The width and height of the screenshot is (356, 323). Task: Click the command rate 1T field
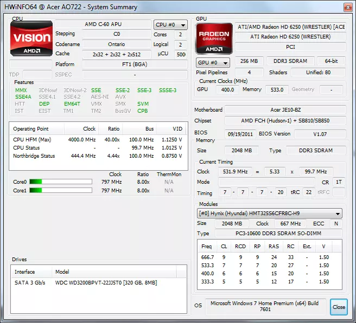[x=339, y=182]
